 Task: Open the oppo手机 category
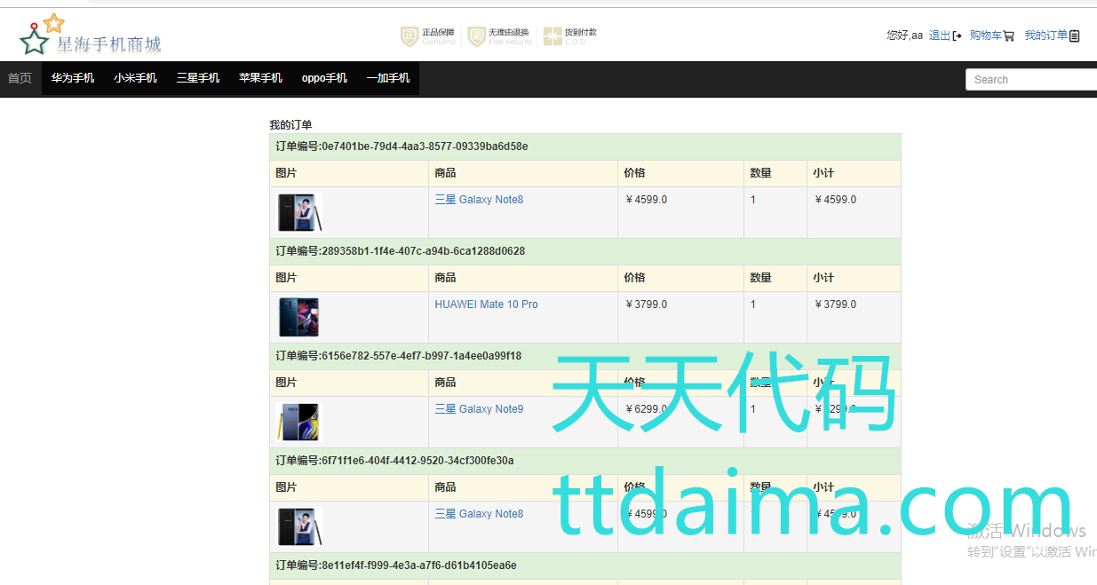[x=324, y=78]
